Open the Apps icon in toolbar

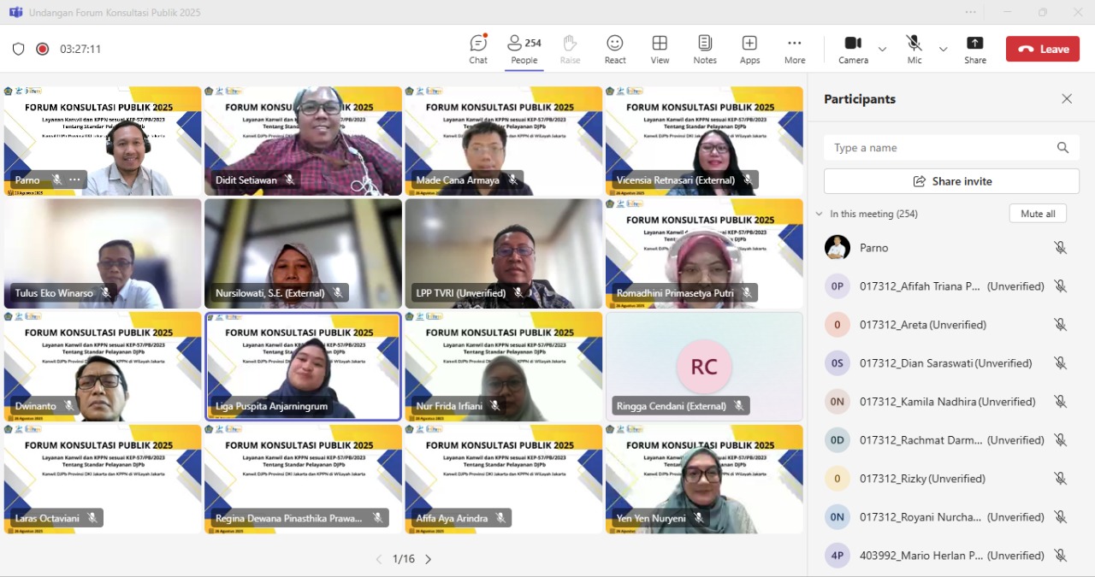pos(749,49)
